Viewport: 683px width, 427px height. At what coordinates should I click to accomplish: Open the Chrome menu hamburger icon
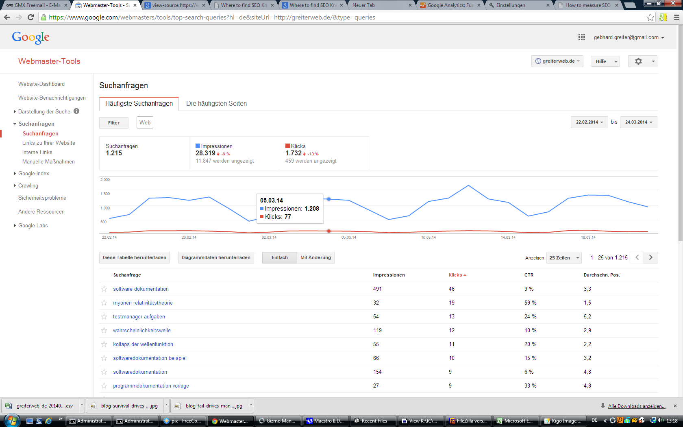(x=676, y=17)
